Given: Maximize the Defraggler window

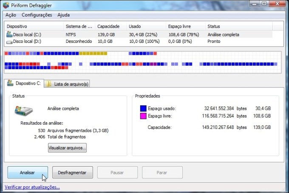Looking at the screenshot, I should click(x=264, y=4).
